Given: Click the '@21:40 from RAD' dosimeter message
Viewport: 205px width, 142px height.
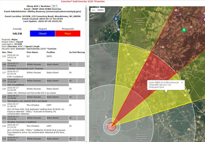Looking at the screenshot, I should (35, 111).
